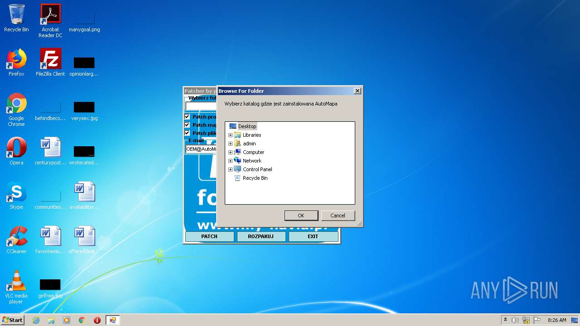Select offereddeal Word document on desktop
This screenshot has height=326, width=580.
click(x=84, y=240)
